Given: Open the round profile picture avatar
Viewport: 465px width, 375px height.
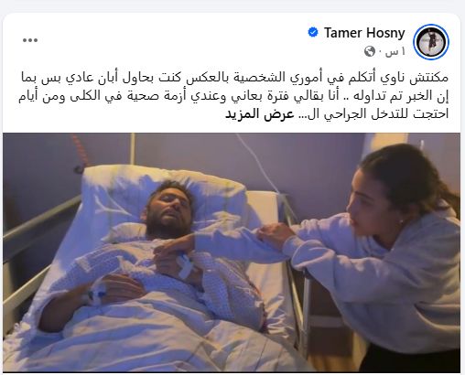Looking at the screenshot, I should [x=431, y=42].
